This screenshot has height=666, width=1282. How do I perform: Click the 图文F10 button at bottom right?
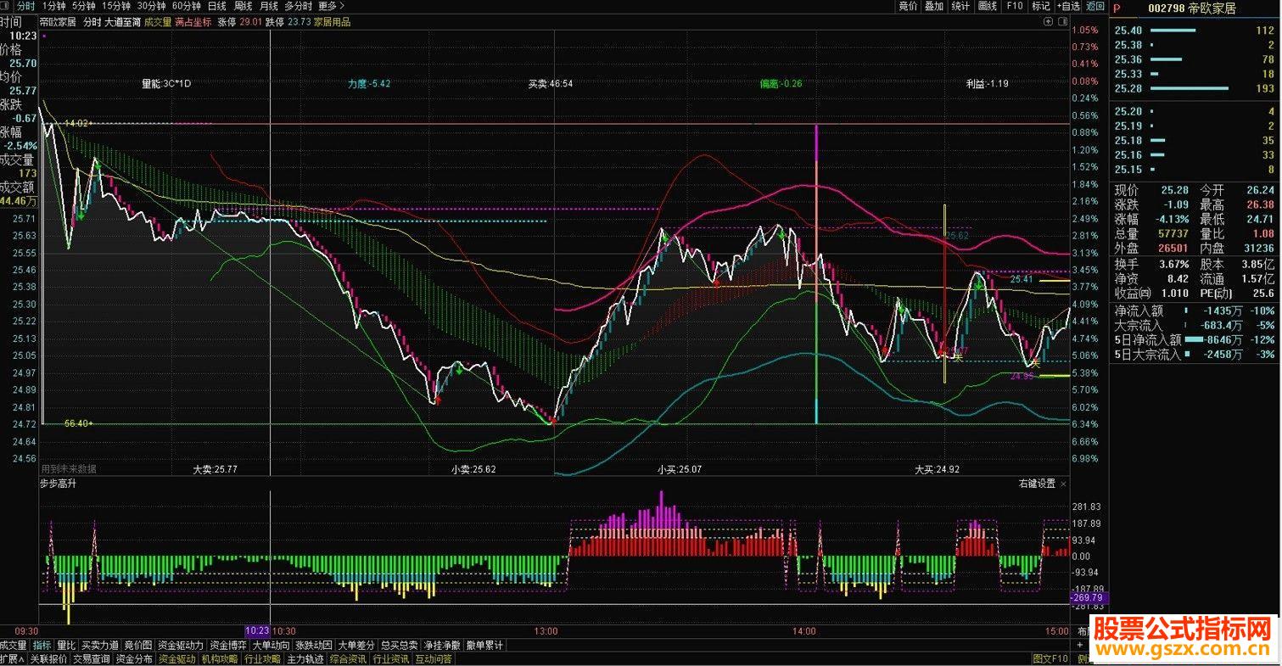[x=1052, y=658]
